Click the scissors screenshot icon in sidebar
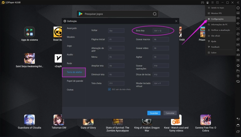Screen dimensions: 241x137 [238, 50]
